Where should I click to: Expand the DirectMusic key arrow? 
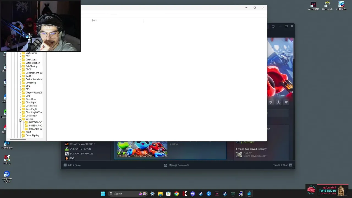[20, 106]
